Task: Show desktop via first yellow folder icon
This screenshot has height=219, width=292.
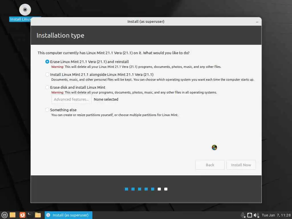Action: (x=13, y=215)
